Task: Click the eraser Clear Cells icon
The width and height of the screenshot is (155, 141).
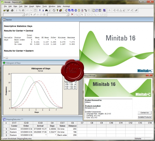Action: 136,10
